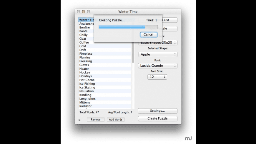256x144 pixels.
Task: Click the Avg Word Length: 7 text
Action: [120, 112]
